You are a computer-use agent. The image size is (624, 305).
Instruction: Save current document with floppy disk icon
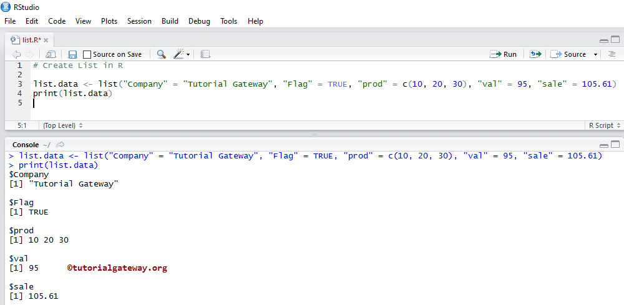click(72, 54)
